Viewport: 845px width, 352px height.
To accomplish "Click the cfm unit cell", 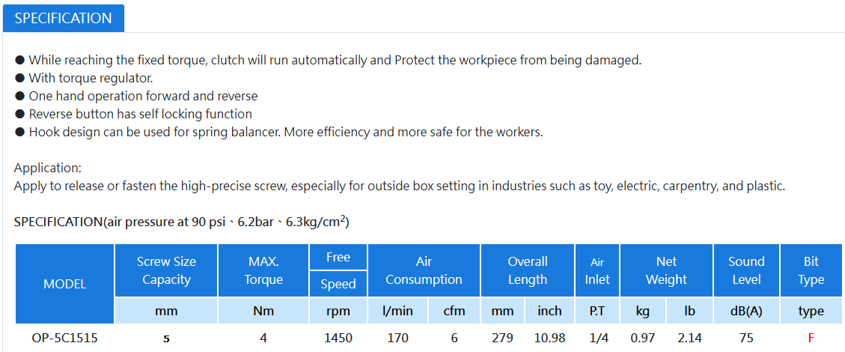I will click(454, 311).
